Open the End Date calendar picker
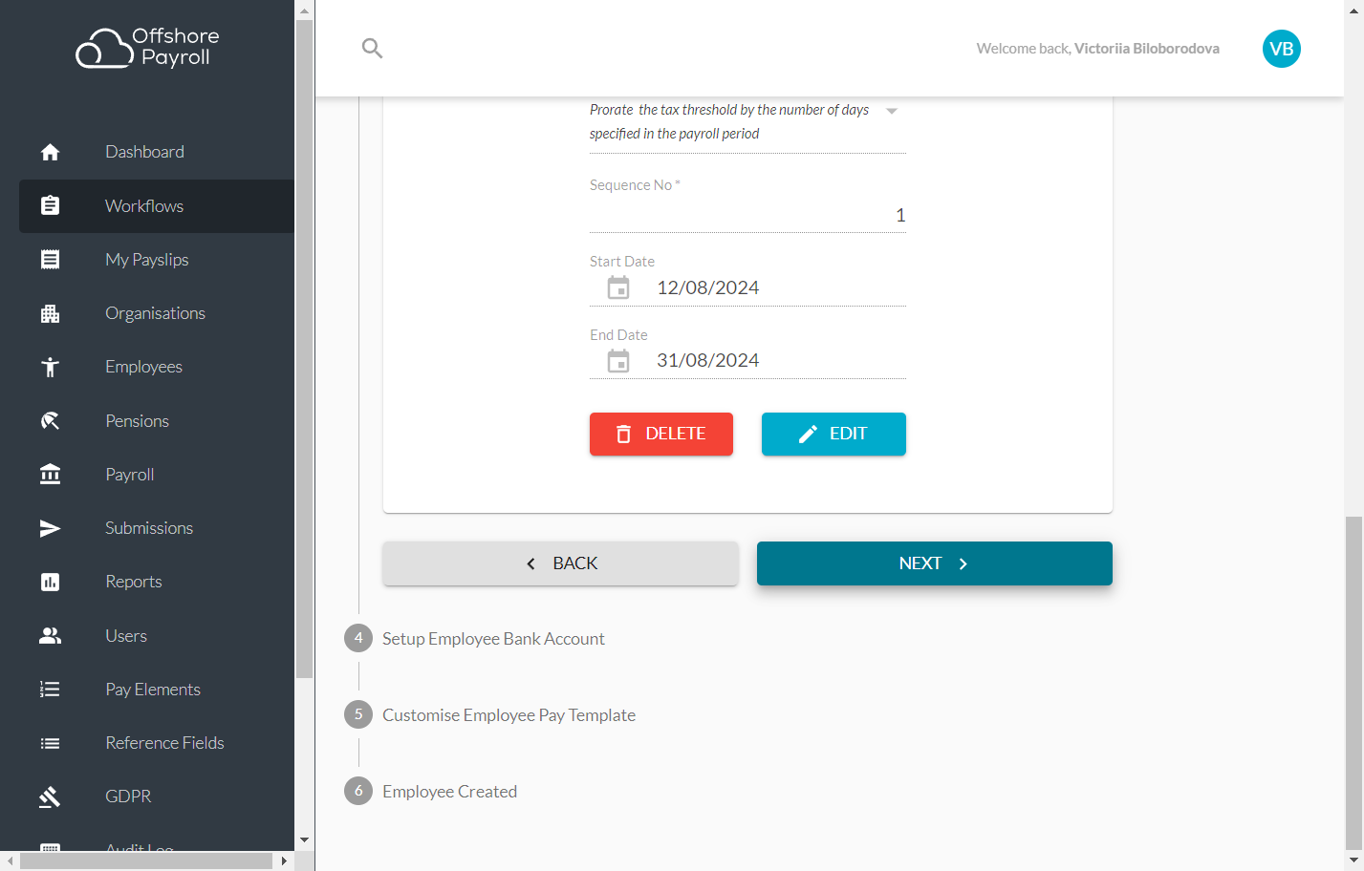 coord(618,361)
